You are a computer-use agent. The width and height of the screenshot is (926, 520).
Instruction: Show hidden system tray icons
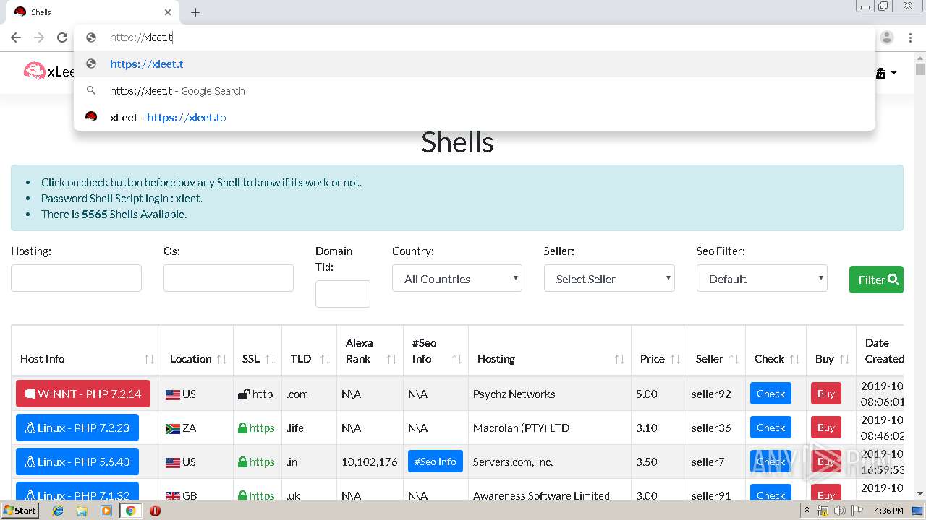pyautogui.click(x=807, y=511)
